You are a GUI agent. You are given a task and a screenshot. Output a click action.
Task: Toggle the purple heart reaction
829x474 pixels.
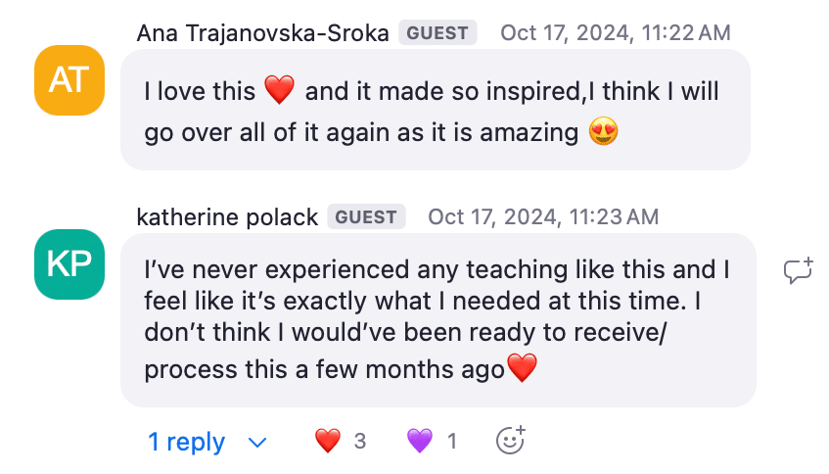click(x=420, y=442)
